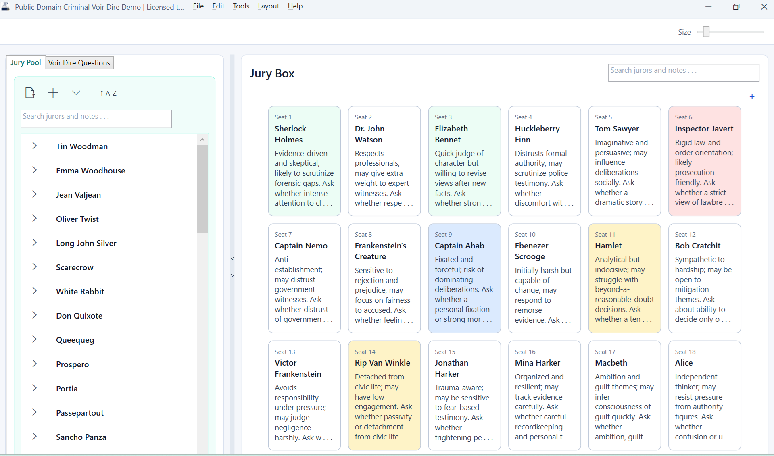Click the scroll up arrow in jury pool list
The width and height of the screenshot is (774, 456).
click(202, 140)
